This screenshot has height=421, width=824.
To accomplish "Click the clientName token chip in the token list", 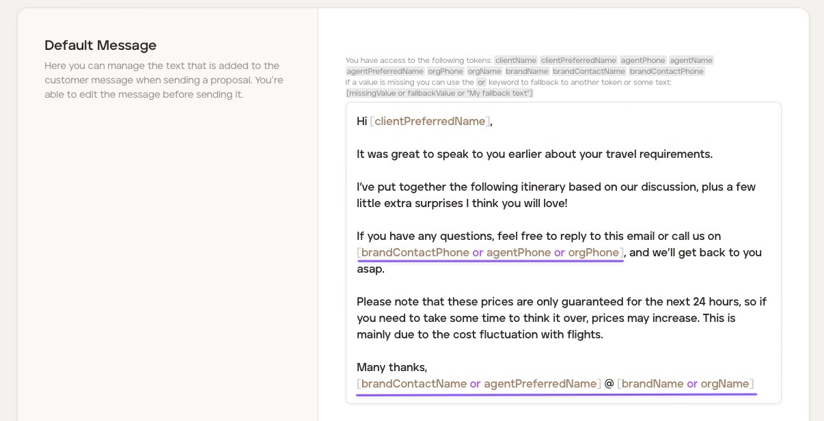I will click(516, 60).
